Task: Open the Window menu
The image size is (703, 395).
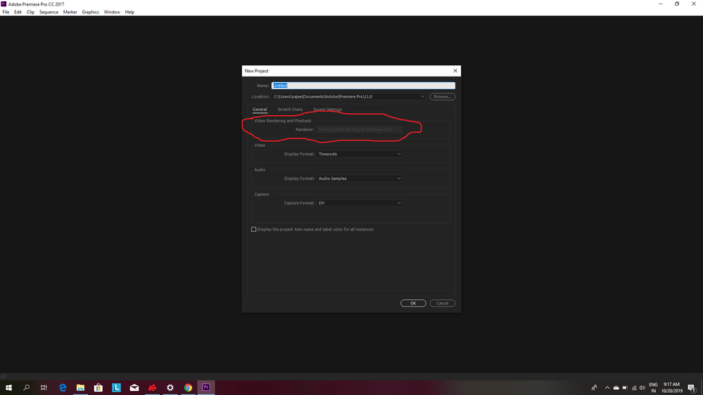Action: pyautogui.click(x=112, y=12)
